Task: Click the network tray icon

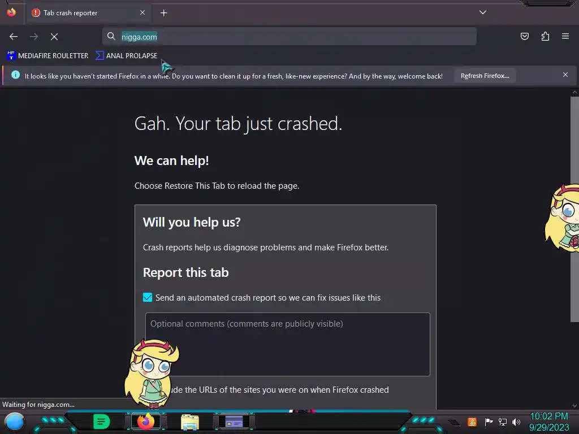Action: pyautogui.click(x=503, y=422)
